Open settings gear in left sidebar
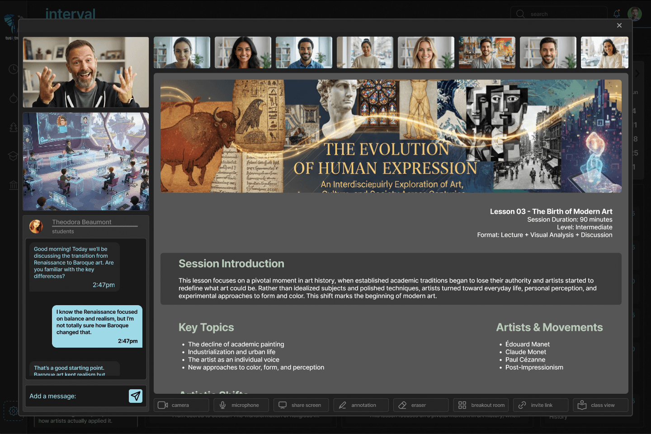 14,411
